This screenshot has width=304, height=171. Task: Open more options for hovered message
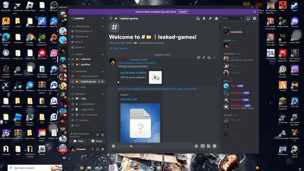click(x=214, y=57)
